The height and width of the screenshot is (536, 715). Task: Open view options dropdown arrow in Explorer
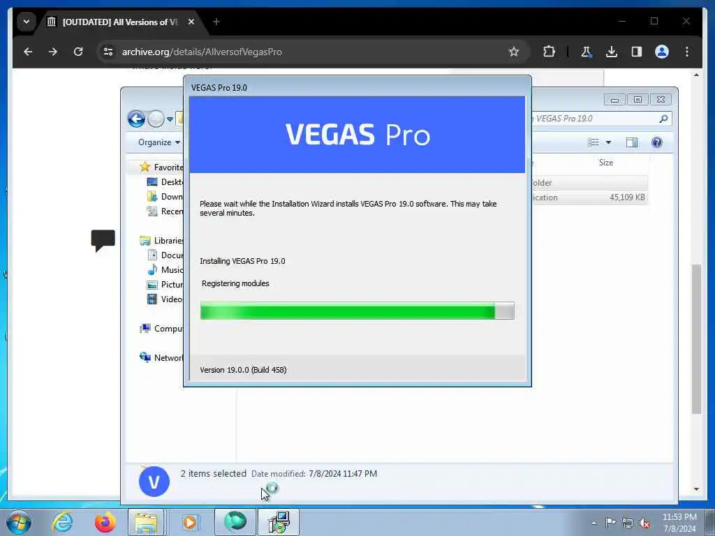point(608,142)
